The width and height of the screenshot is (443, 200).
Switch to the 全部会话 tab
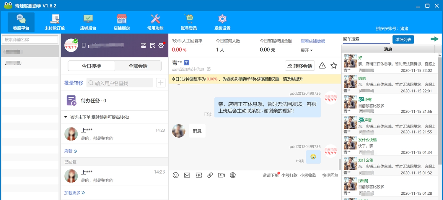click(x=138, y=66)
